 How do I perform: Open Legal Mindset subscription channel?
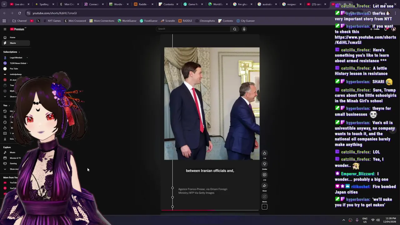click(x=15, y=58)
